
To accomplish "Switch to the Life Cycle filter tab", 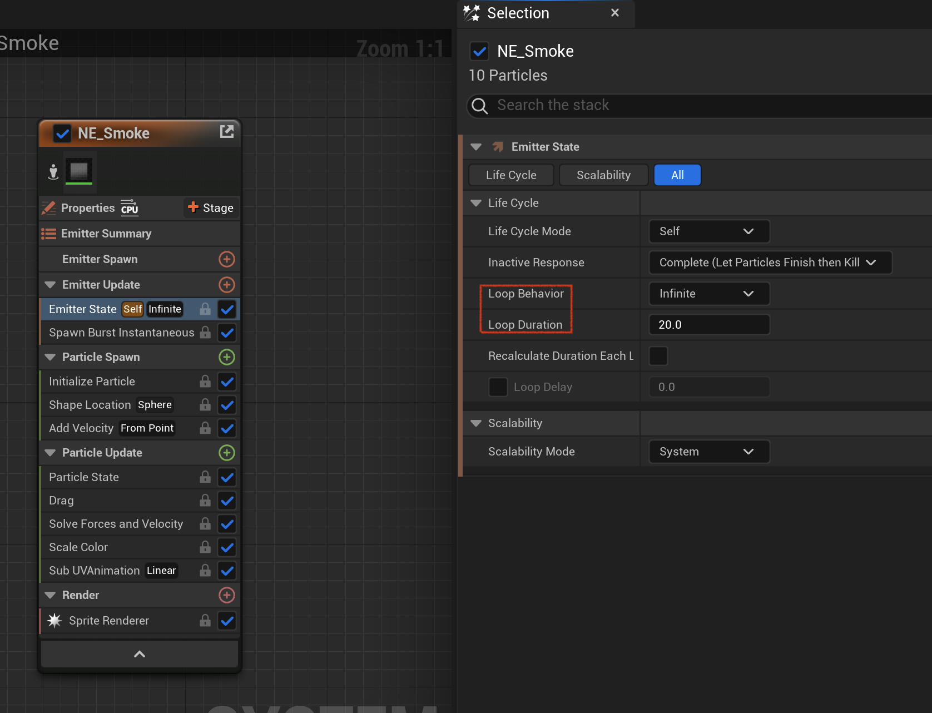I will (x=511, y=175).
